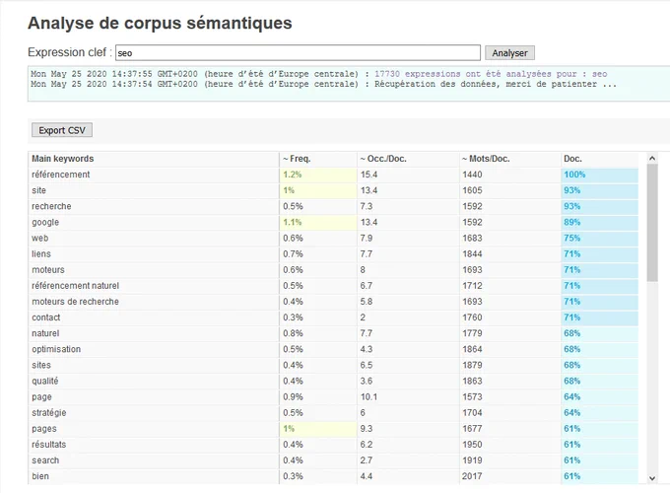Select the keyword 'recherche' cell
Image resolution: width=670 pixels, height=493 pixels.
pos(154,206)
